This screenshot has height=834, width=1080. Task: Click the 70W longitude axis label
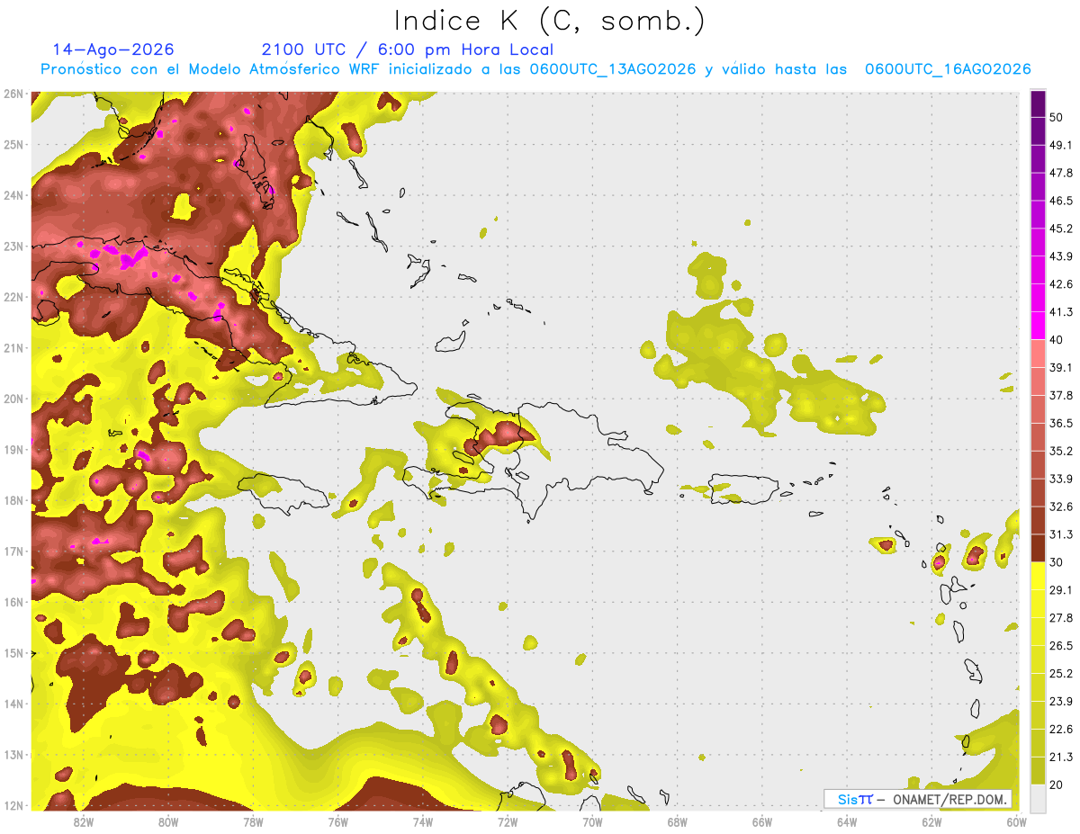[592, 821]
